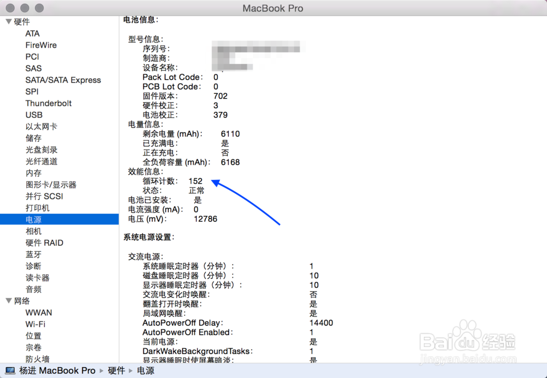The height and width of the screenshot is (378, 547).
Task: Open SATA/SATA Express entry
Action: (x=63, y=80)
